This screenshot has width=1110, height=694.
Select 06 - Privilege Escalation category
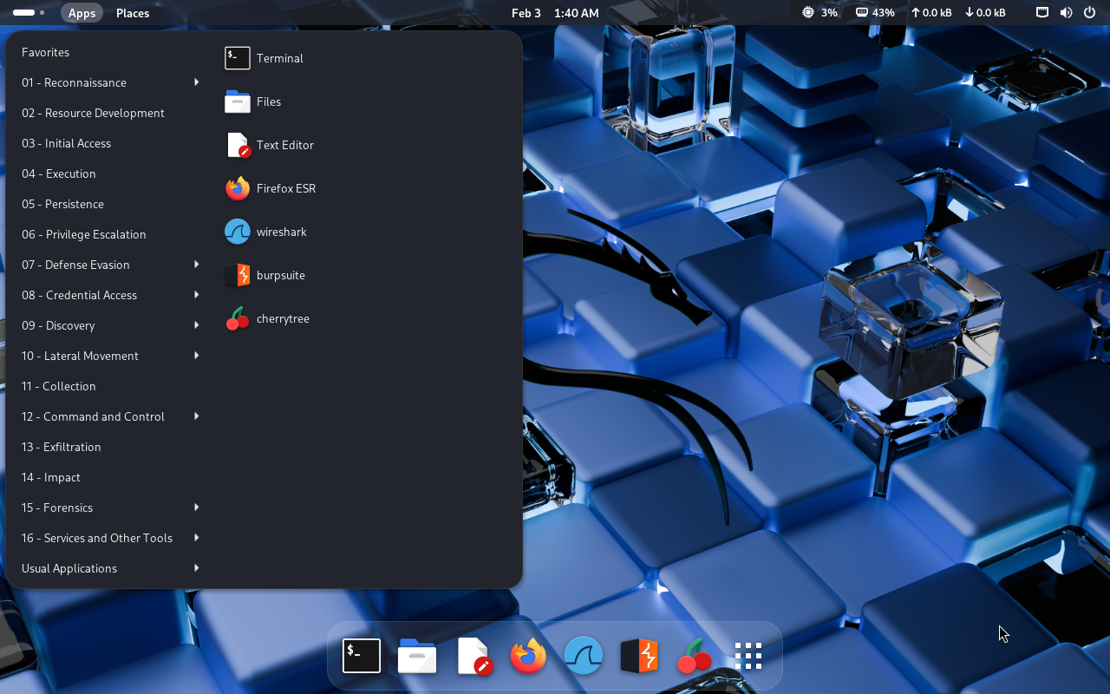(84, 234)
